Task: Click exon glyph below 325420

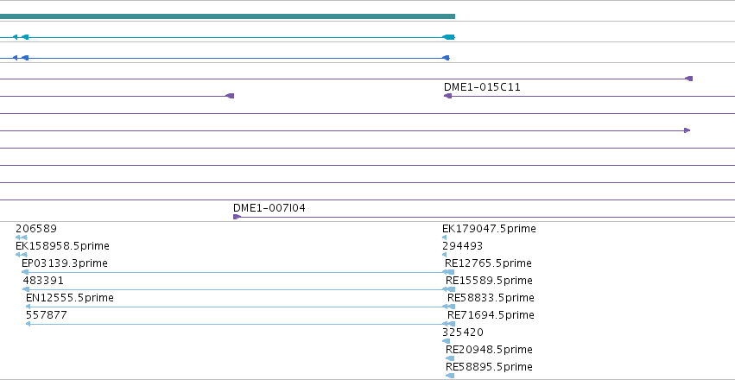Action: click(446, 341)
